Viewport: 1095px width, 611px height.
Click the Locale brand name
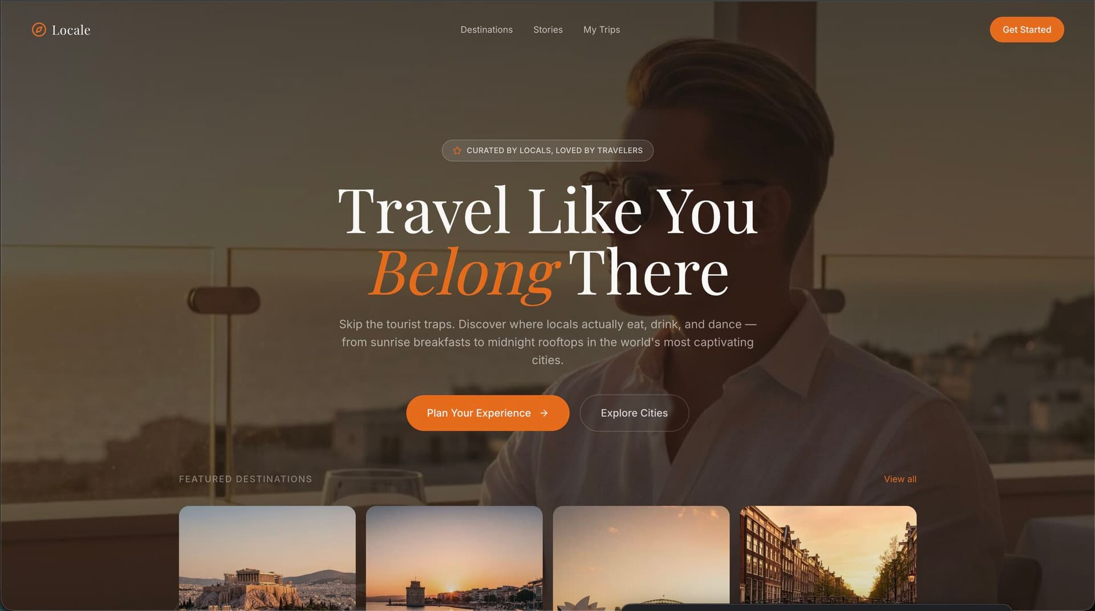click(71, 30)
